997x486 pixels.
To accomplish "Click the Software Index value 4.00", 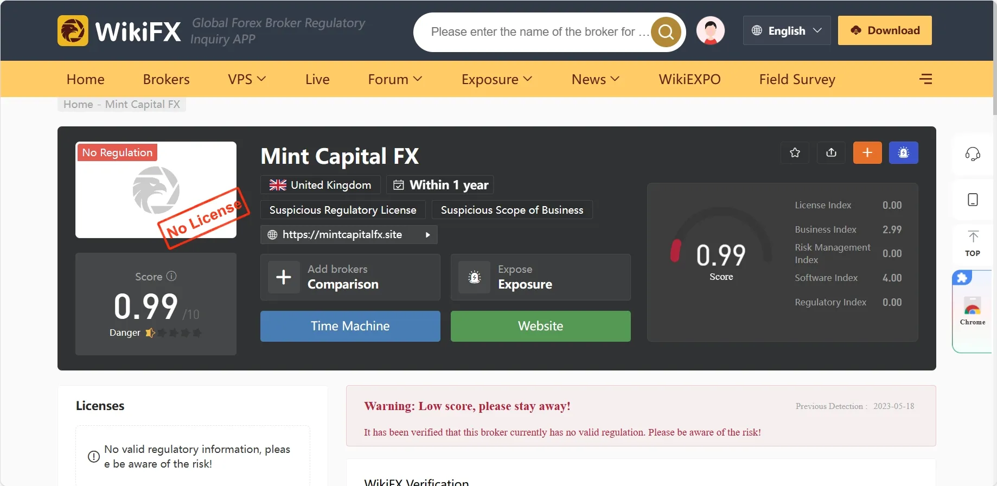I will click(x=892, y=278).
